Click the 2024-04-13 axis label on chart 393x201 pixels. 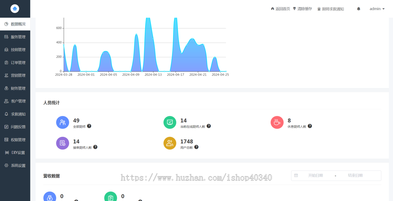(x=153, y=75)
